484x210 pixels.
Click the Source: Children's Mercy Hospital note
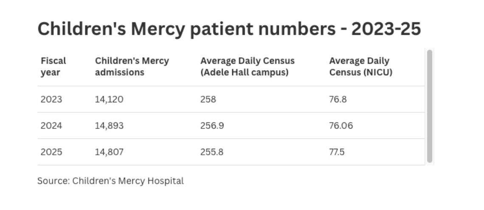point(110,181)
